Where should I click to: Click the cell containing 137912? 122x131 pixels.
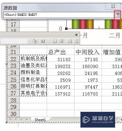[x=61, y=93]
